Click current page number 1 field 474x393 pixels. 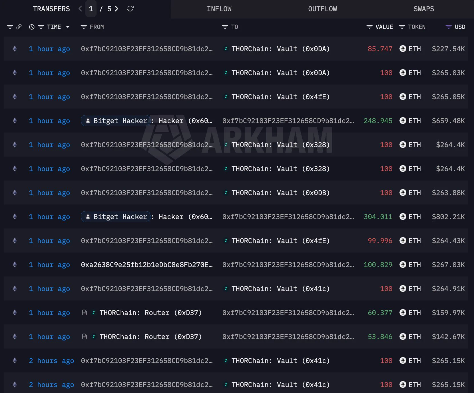tap(91, 9)
